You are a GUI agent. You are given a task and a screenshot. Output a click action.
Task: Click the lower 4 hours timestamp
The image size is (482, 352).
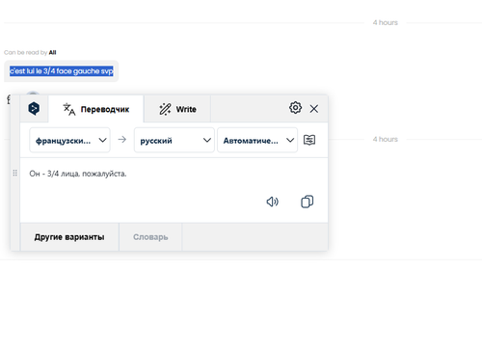pyautogui.click(x=386, y=139)
